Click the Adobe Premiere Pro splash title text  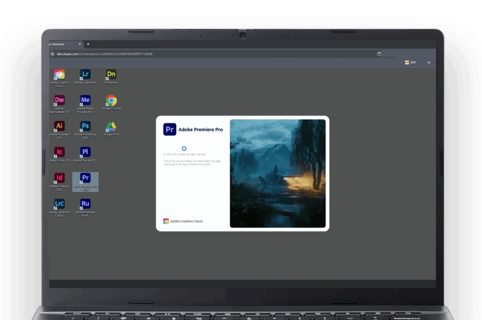coord(201,130)
